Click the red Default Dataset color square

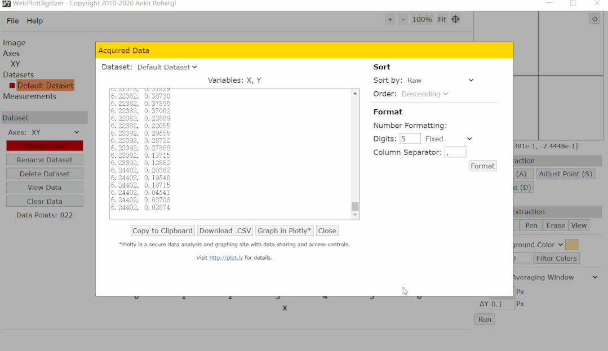point(12,86)
